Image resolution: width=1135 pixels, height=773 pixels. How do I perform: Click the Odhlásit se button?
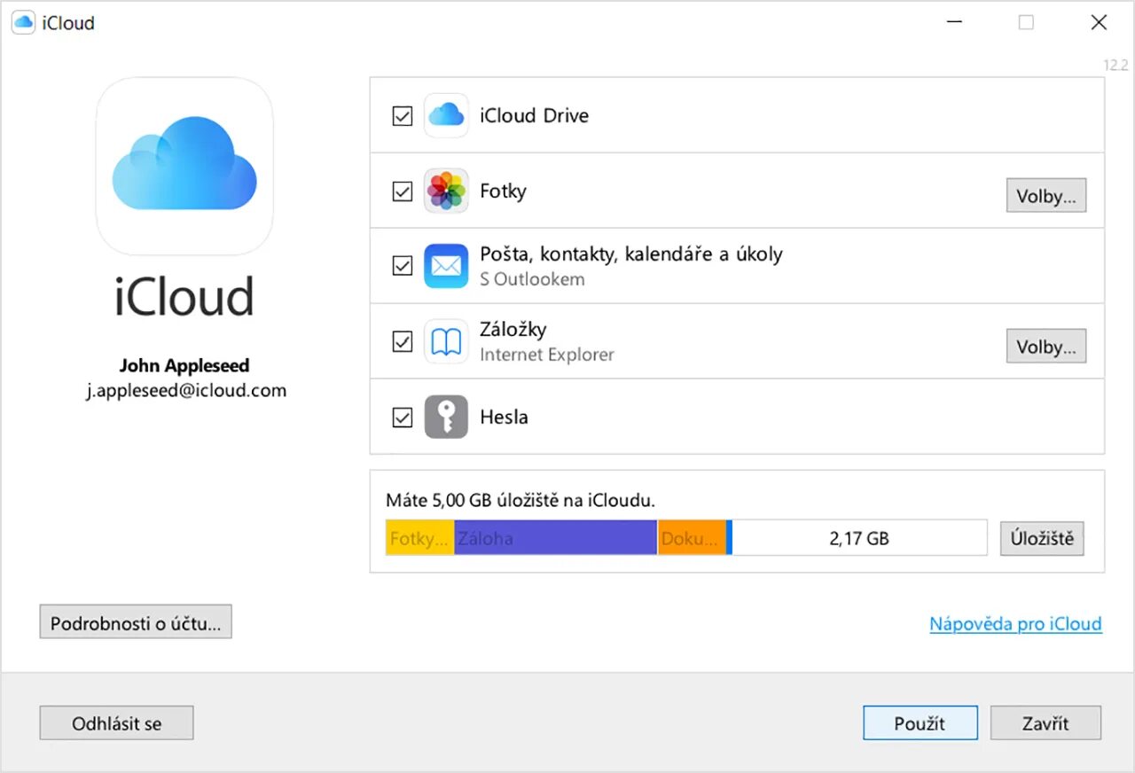(116, 723)
